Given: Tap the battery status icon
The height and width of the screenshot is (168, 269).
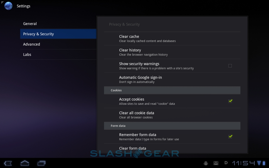Looking at the screenshot, I should [264, 163].
